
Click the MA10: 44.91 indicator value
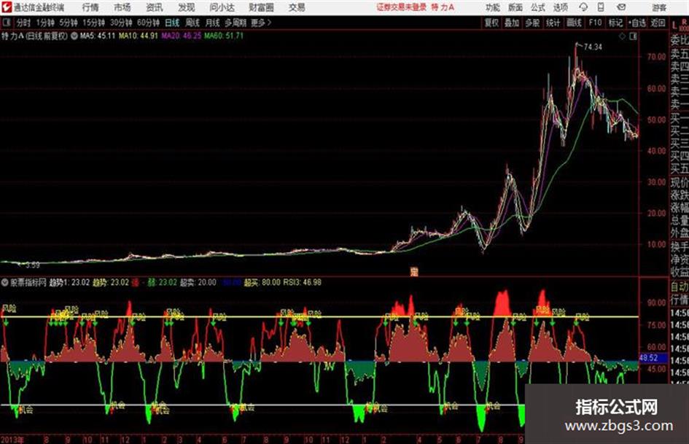[138, 36]
